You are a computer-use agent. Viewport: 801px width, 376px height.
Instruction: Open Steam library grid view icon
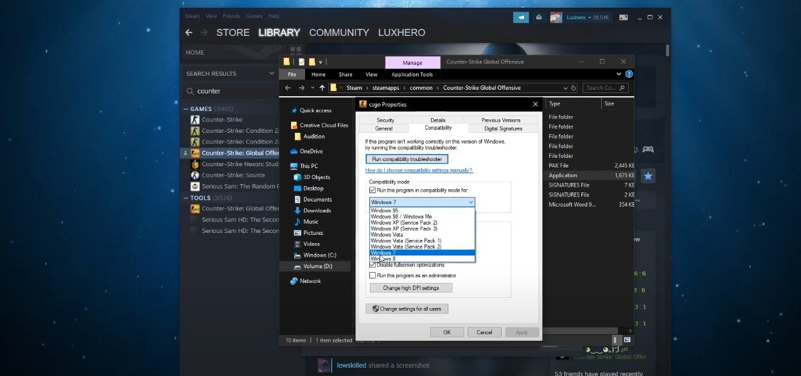(295, 51)
